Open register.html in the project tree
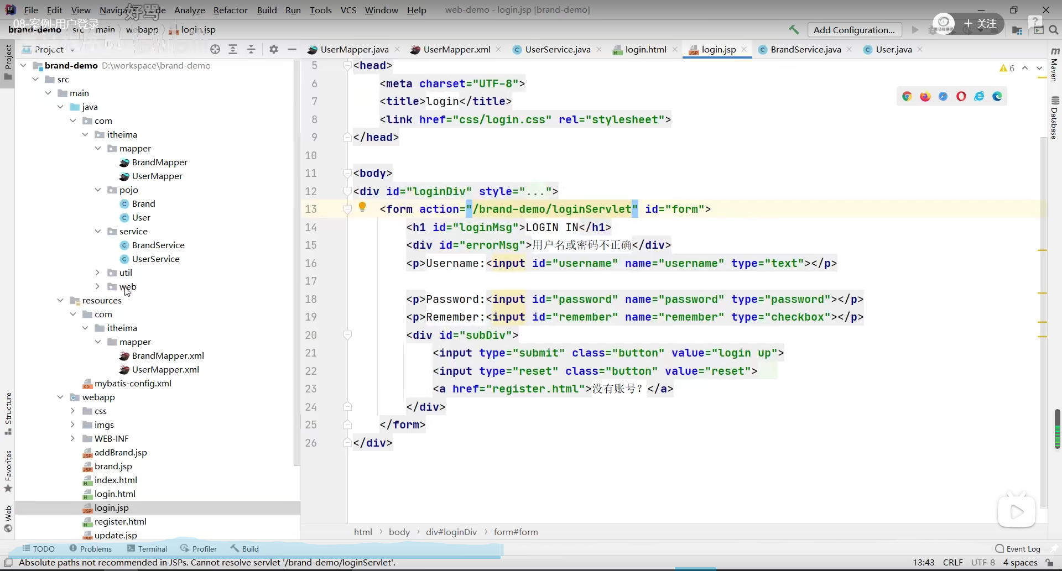 120,521
